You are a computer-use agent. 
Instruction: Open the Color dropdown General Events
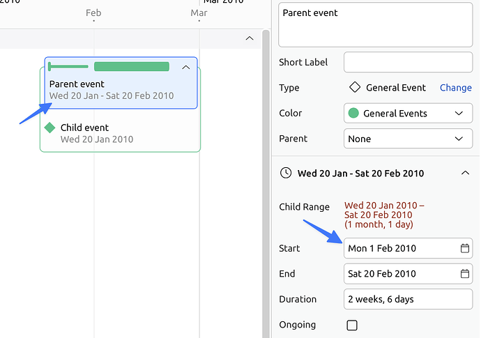pos(408,114)
